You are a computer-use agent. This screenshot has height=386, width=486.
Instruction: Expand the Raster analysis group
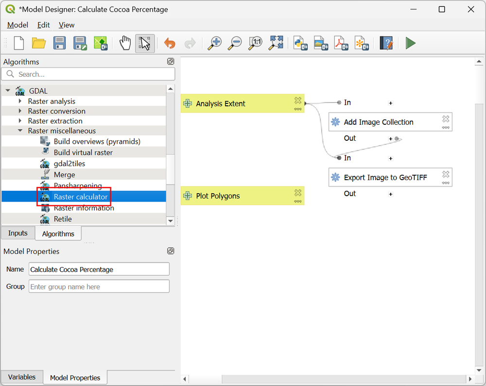pos(20,101)
